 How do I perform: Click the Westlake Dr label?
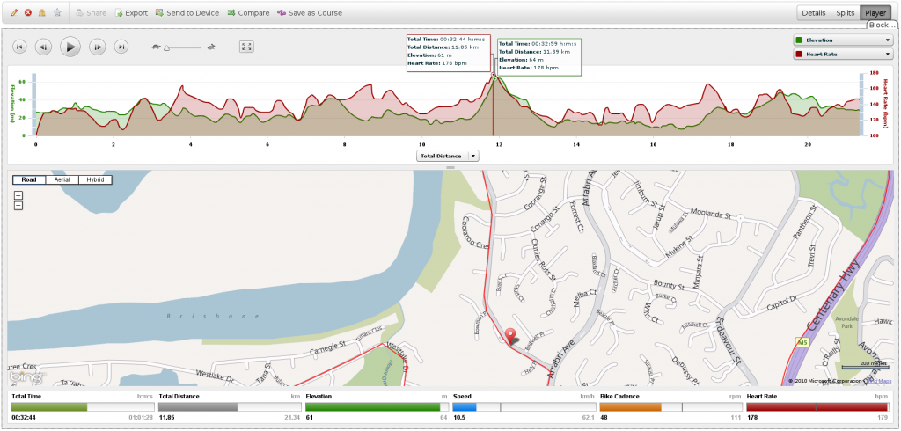215,376
